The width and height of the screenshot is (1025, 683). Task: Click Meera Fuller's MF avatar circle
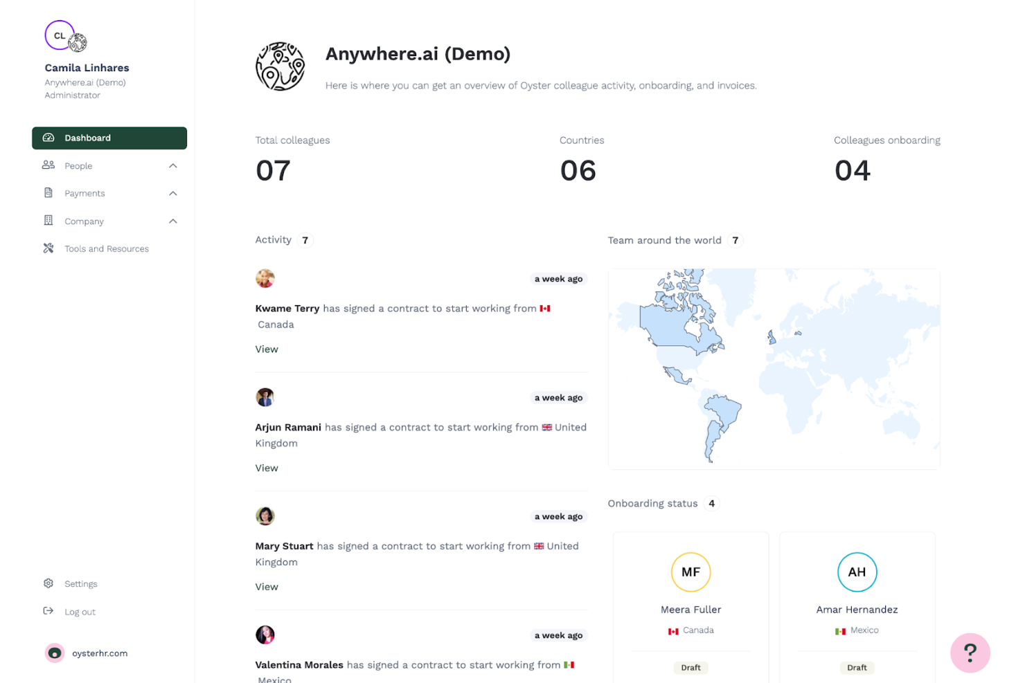(690, 572)
